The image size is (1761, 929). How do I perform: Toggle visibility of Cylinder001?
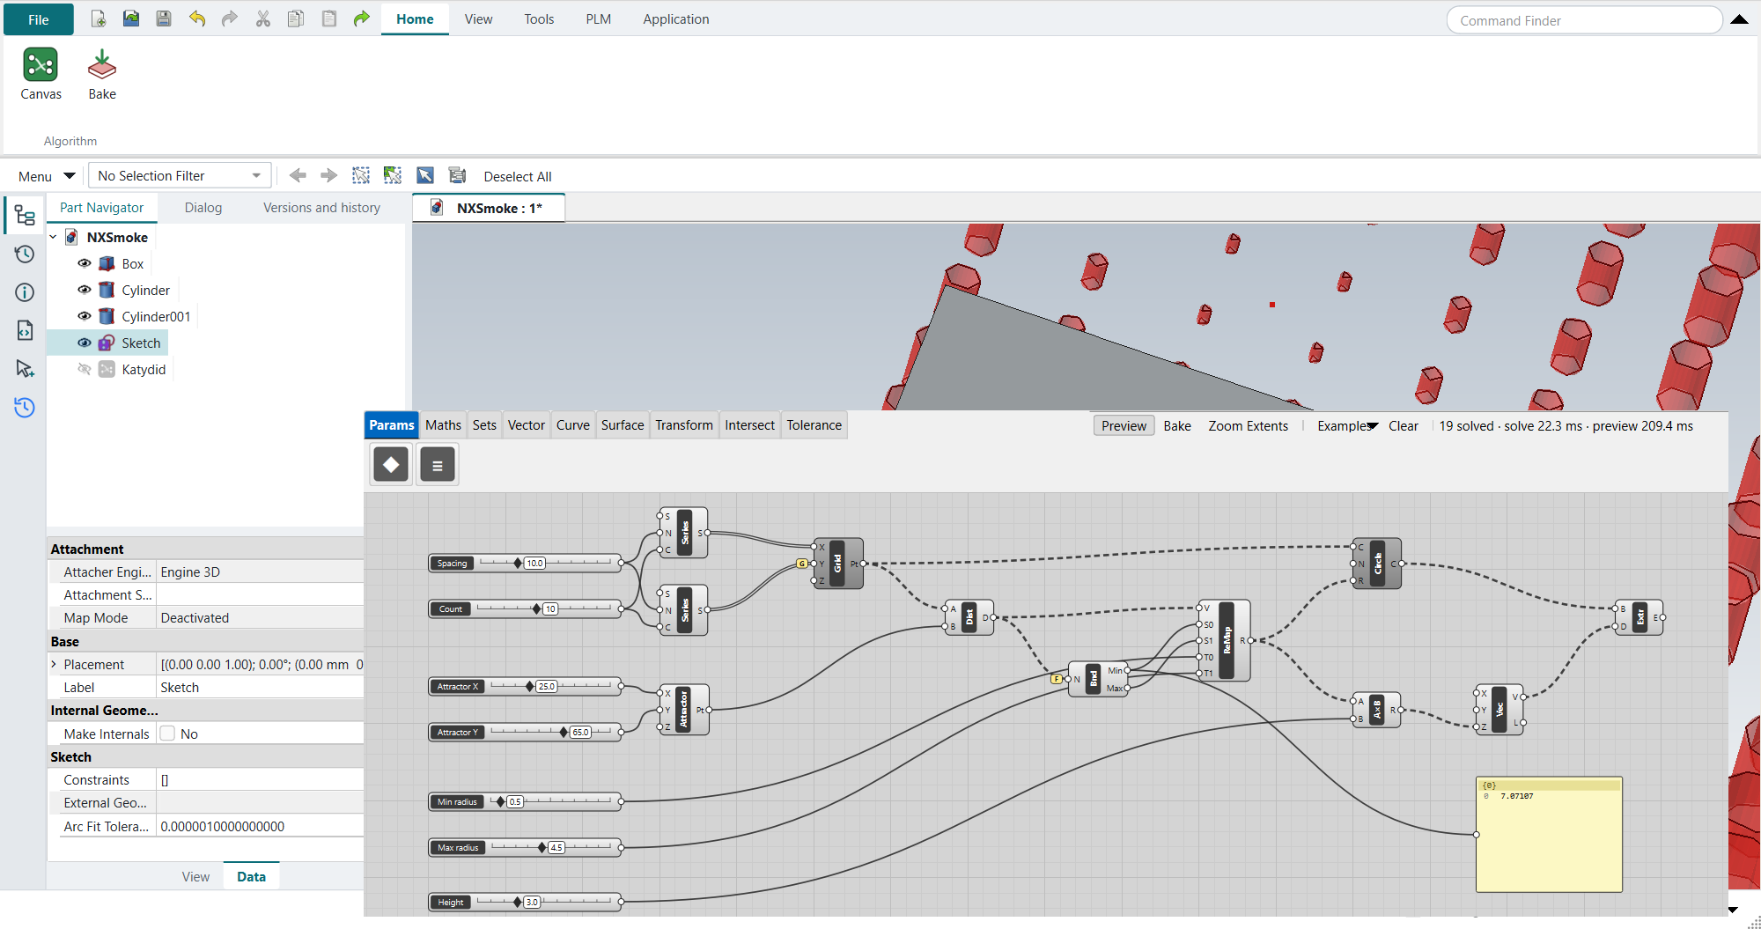pyautogui.click(x=85, y=316)
